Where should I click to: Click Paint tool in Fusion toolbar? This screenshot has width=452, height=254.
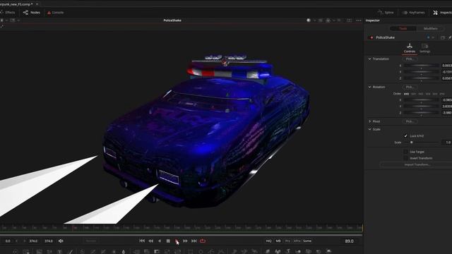[70, 251]
